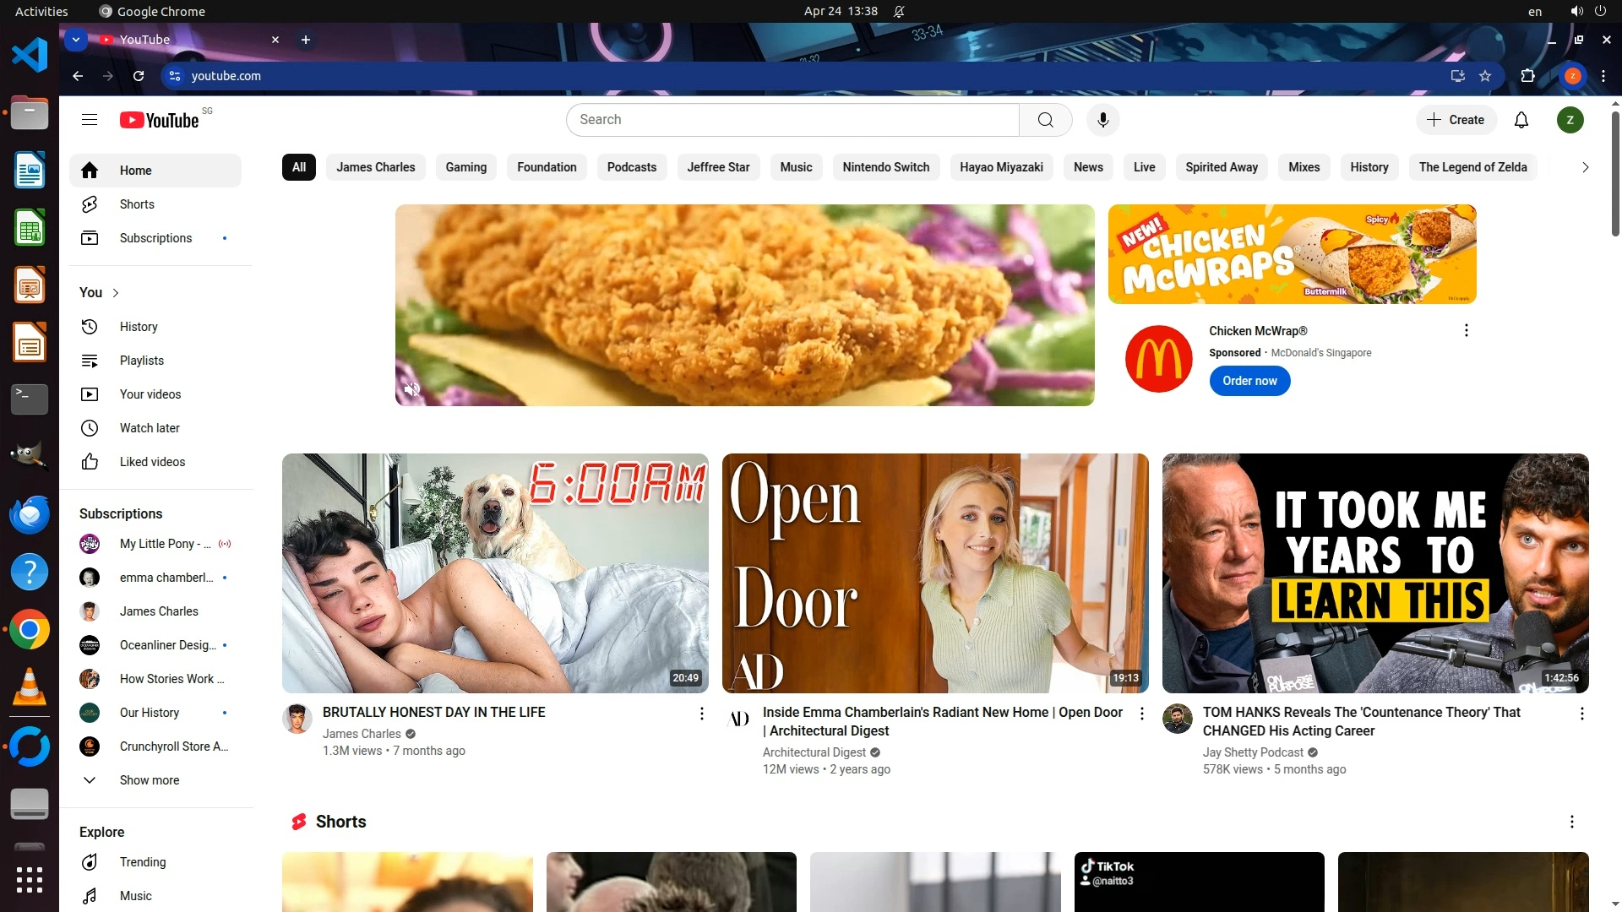
Task: Open Shorts from the sidebar
Action: coord(136,204)
